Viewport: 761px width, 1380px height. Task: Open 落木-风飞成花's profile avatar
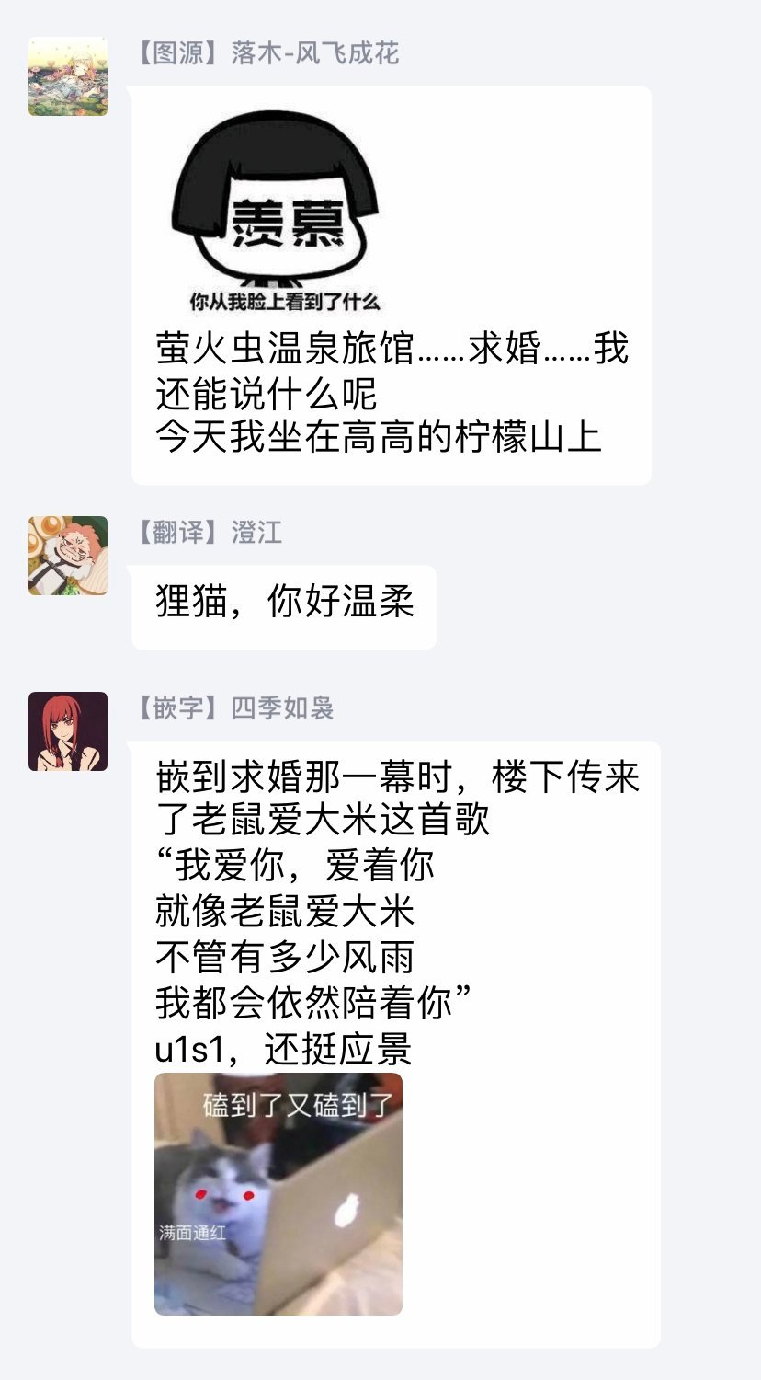pos(68,76)
